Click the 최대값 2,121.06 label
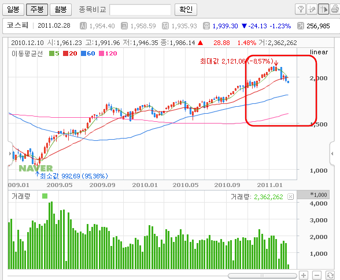Image resolution: width=340 pixels, height=280 pixels. point(236,61)
